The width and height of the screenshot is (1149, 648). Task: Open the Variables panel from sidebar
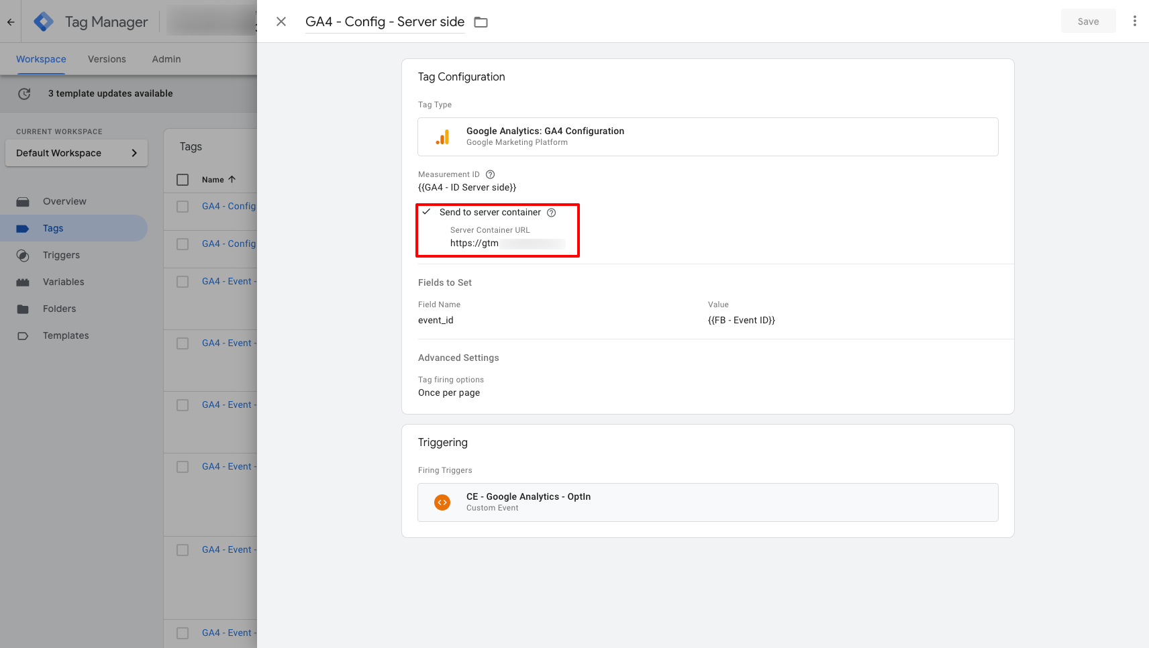22,282
